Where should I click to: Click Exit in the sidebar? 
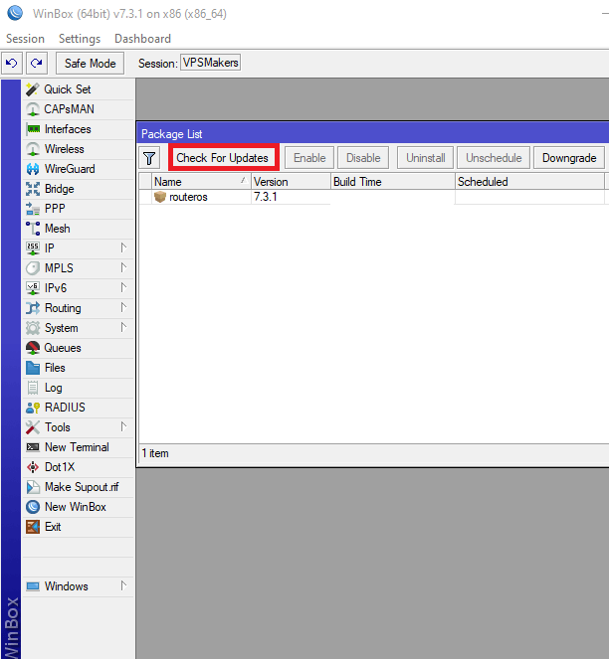click(x=79, y=527)
